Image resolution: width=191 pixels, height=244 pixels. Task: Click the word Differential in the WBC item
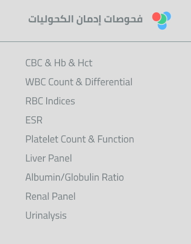coord(109,82)
